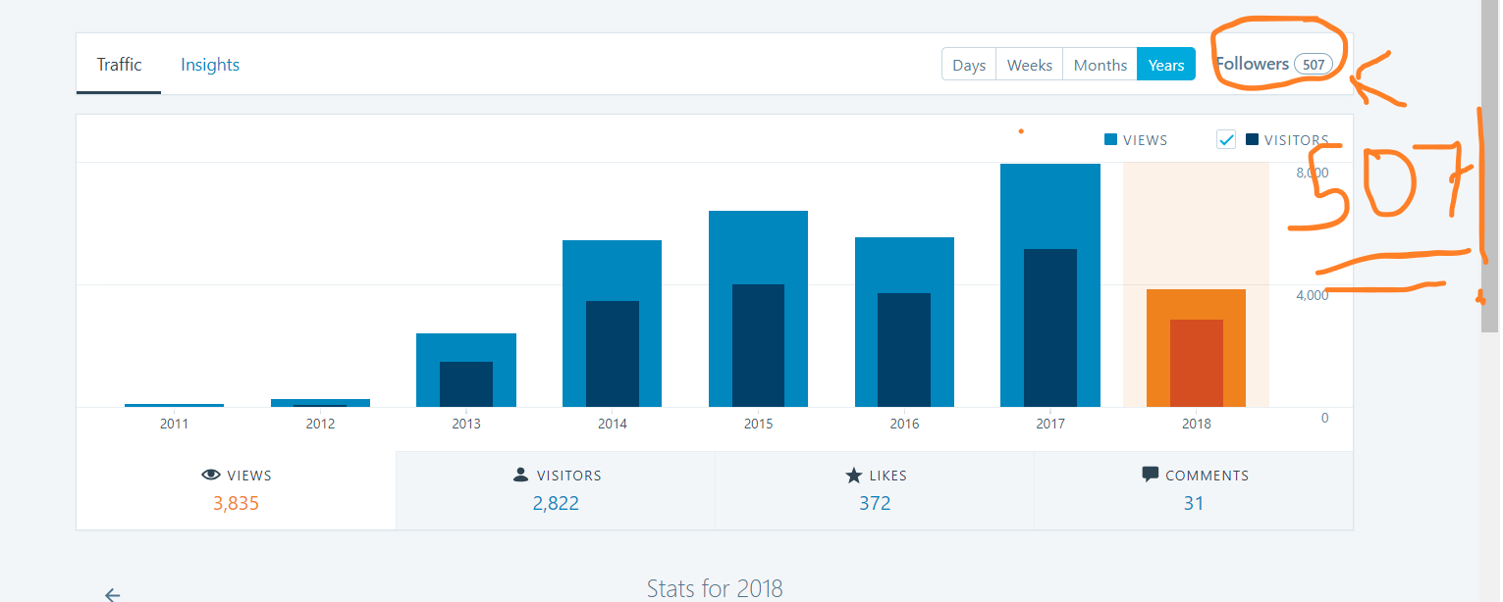Image resolution: width=1503 pixels, height=602 pixels.
Task: Toggle the VIEWS series visibility in the legend
Action: click(1110, 139)
